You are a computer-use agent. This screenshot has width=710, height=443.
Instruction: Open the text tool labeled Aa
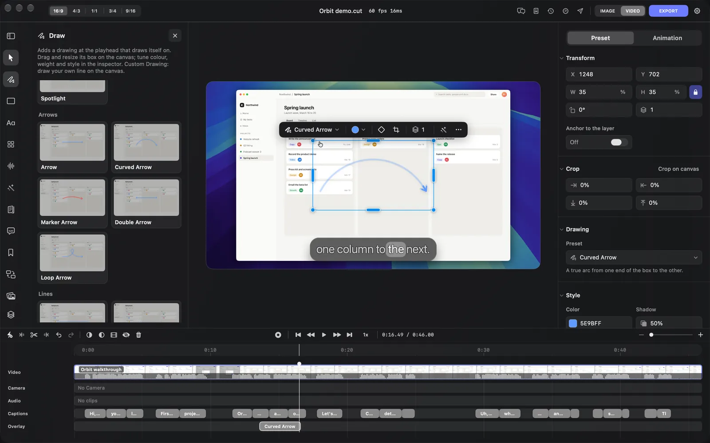point(11,123)
